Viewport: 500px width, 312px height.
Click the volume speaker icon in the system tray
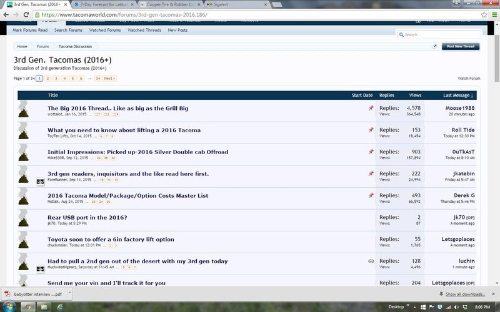(x=456, y=307)
